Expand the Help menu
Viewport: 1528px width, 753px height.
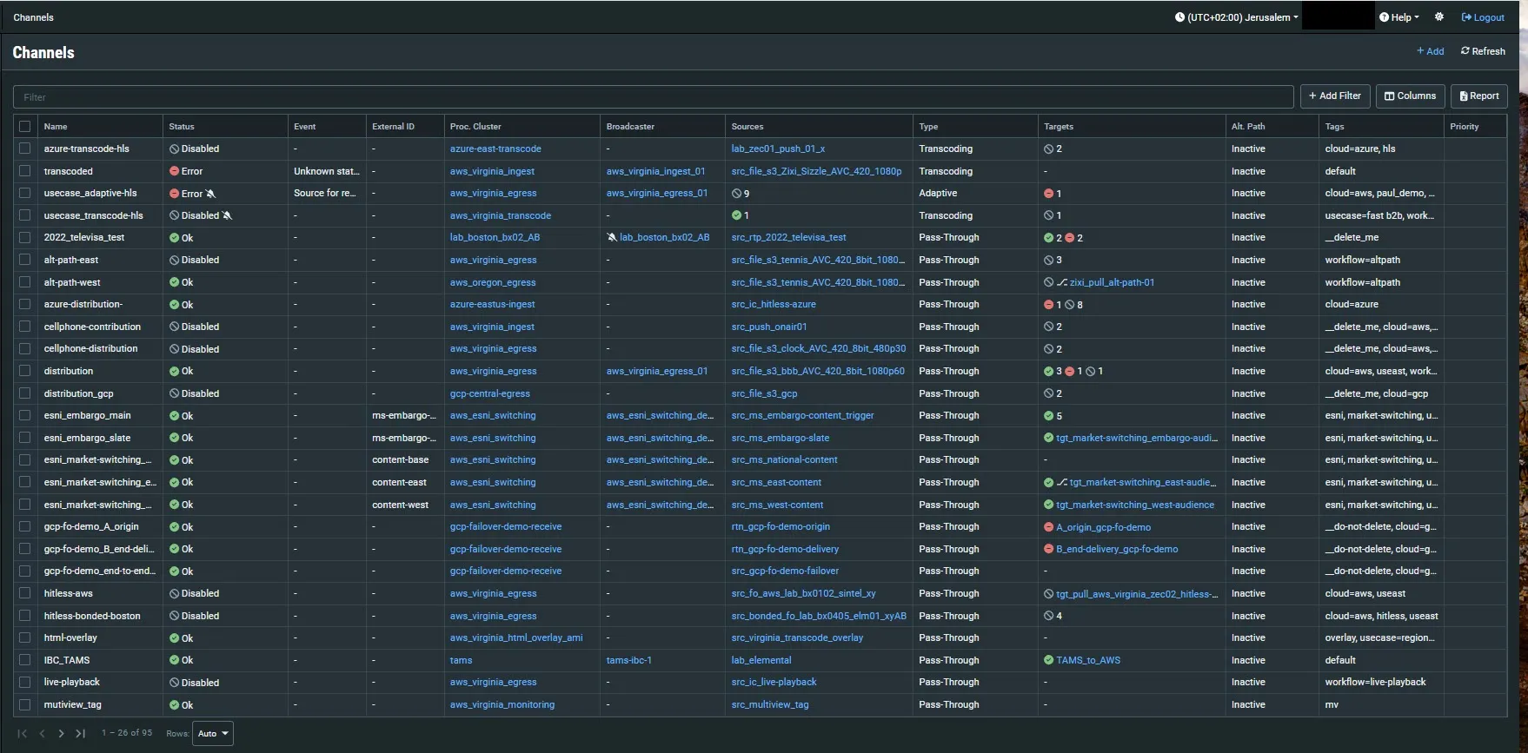1398,17
